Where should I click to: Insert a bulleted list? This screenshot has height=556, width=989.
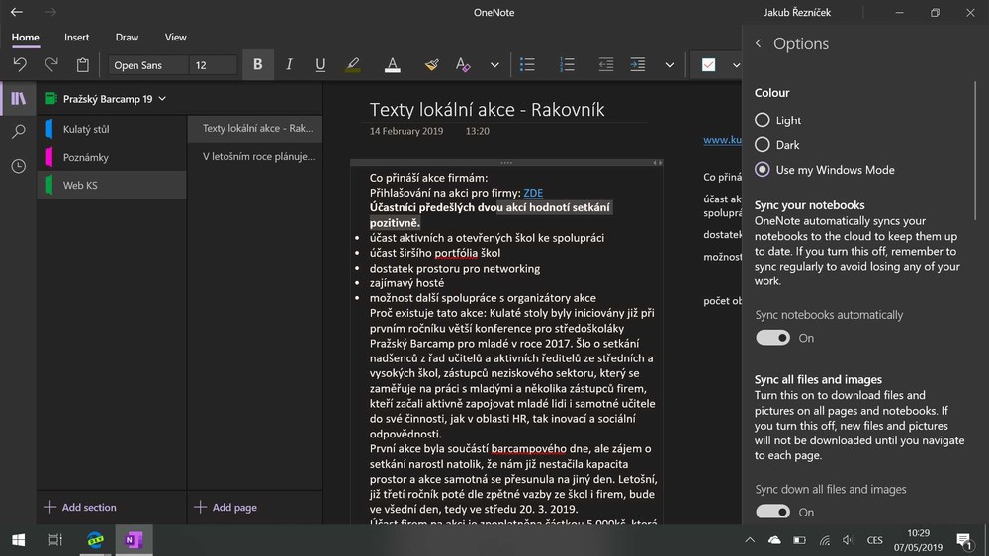(x=527, y=65)
